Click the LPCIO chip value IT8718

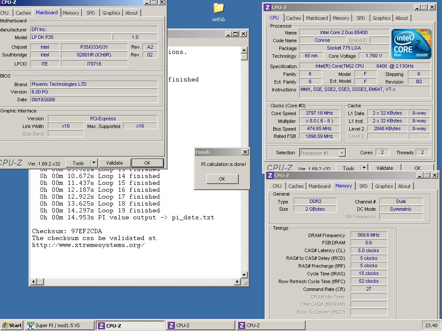[x=94, y=64]
